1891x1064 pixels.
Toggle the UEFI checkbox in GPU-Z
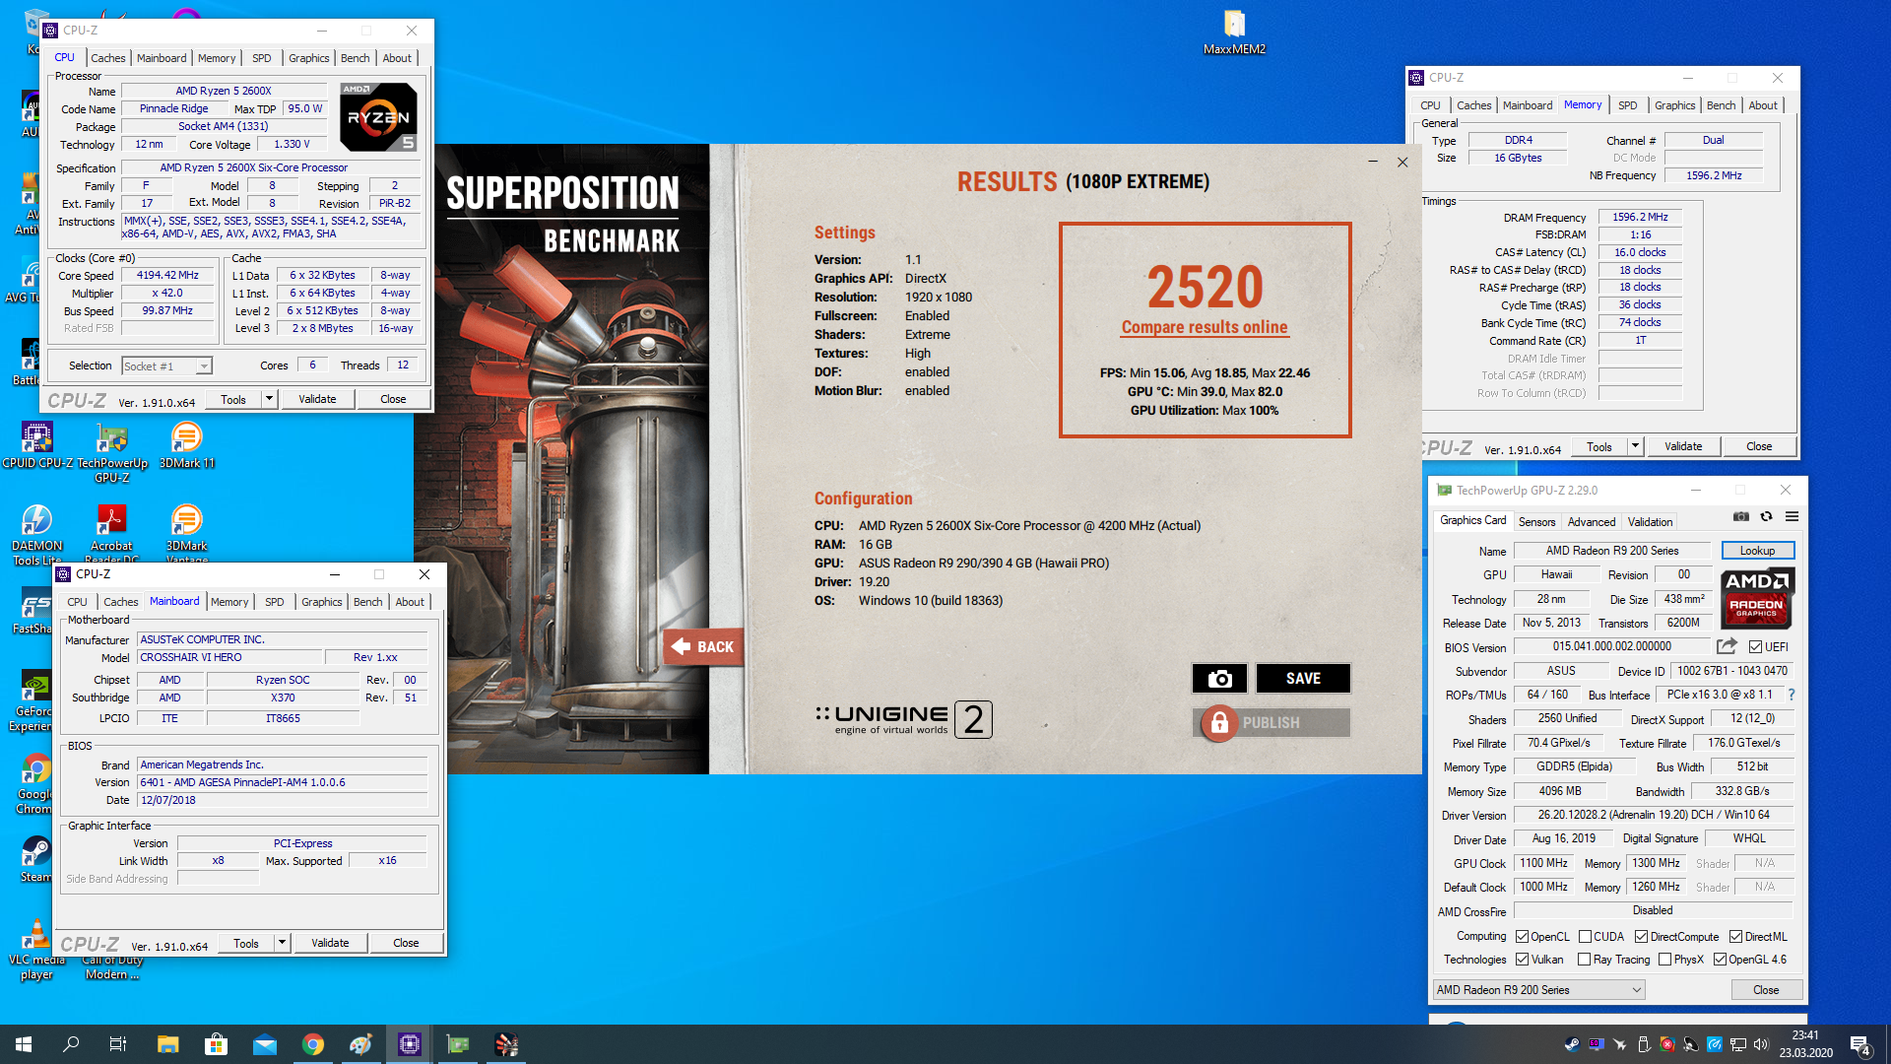[x=1755, y=647]
